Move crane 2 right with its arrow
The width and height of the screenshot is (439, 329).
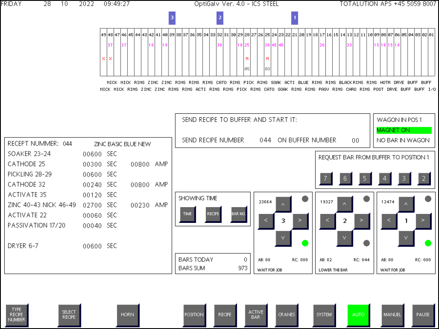click(x=362, y=221)
